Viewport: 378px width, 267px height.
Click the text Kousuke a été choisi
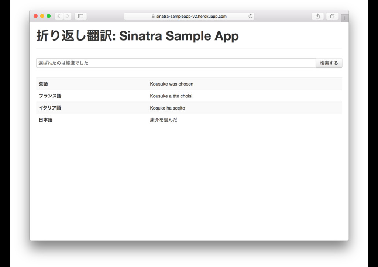click(171, 96)
